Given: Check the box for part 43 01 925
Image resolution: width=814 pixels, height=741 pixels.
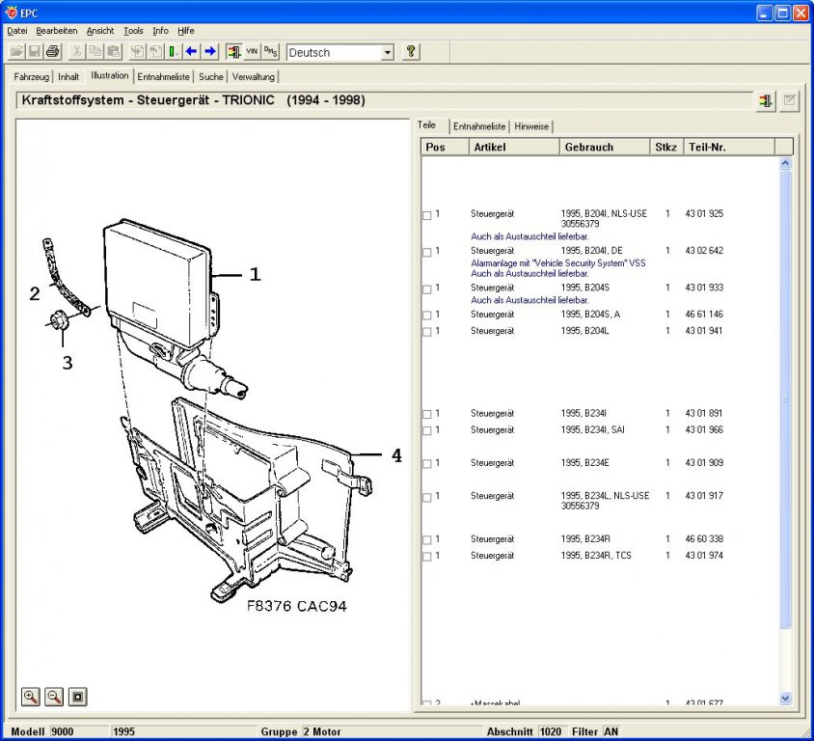Looking at the screenshot, I should pos(426,215).
